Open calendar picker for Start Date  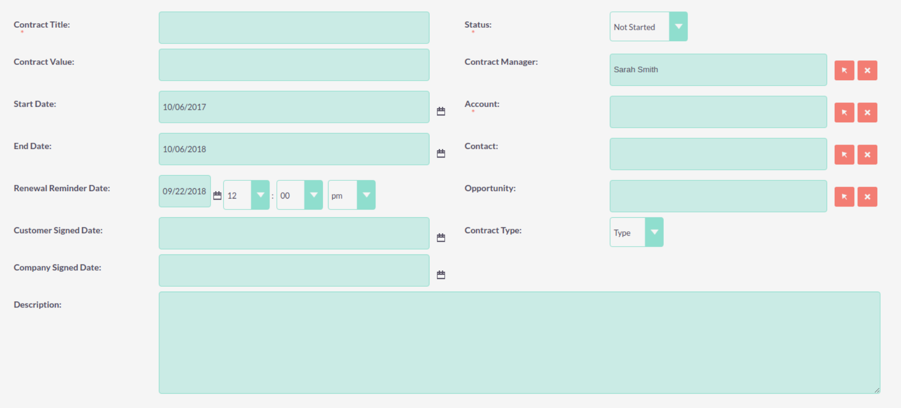441,111
